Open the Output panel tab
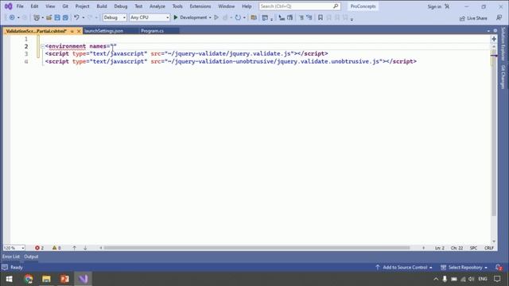The height and width of the screenshot is (286, 509). [x=31, y=257]
